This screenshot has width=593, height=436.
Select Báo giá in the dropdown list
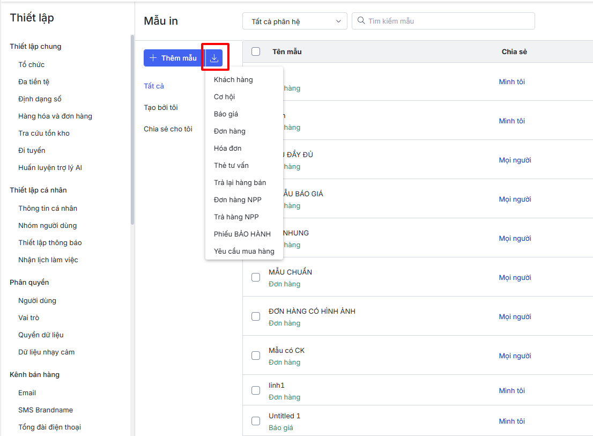[x=226, y=114]
